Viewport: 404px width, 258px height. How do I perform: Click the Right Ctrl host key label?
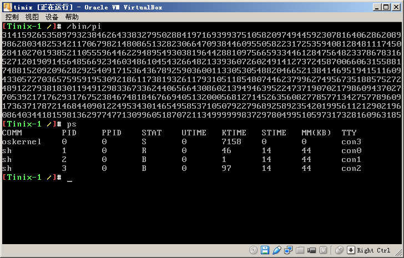point(373,250)
